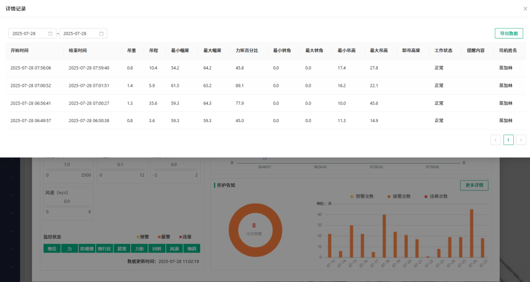Select row starting 2025-07-28 06:49:57

click(x=265, y=121)
